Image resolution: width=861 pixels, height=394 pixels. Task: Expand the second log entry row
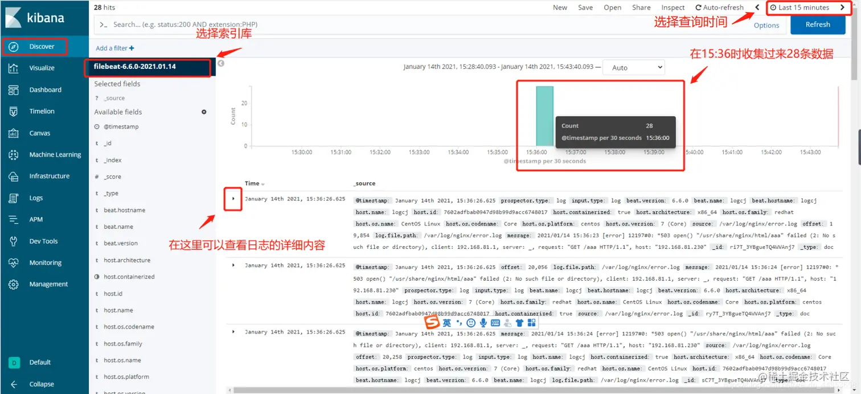[x=233, y=265]
